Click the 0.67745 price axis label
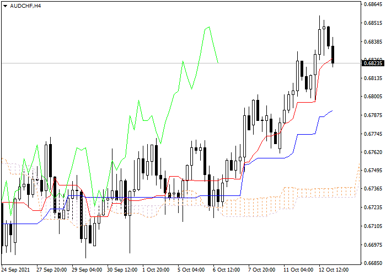 click(x=373, y=134)
